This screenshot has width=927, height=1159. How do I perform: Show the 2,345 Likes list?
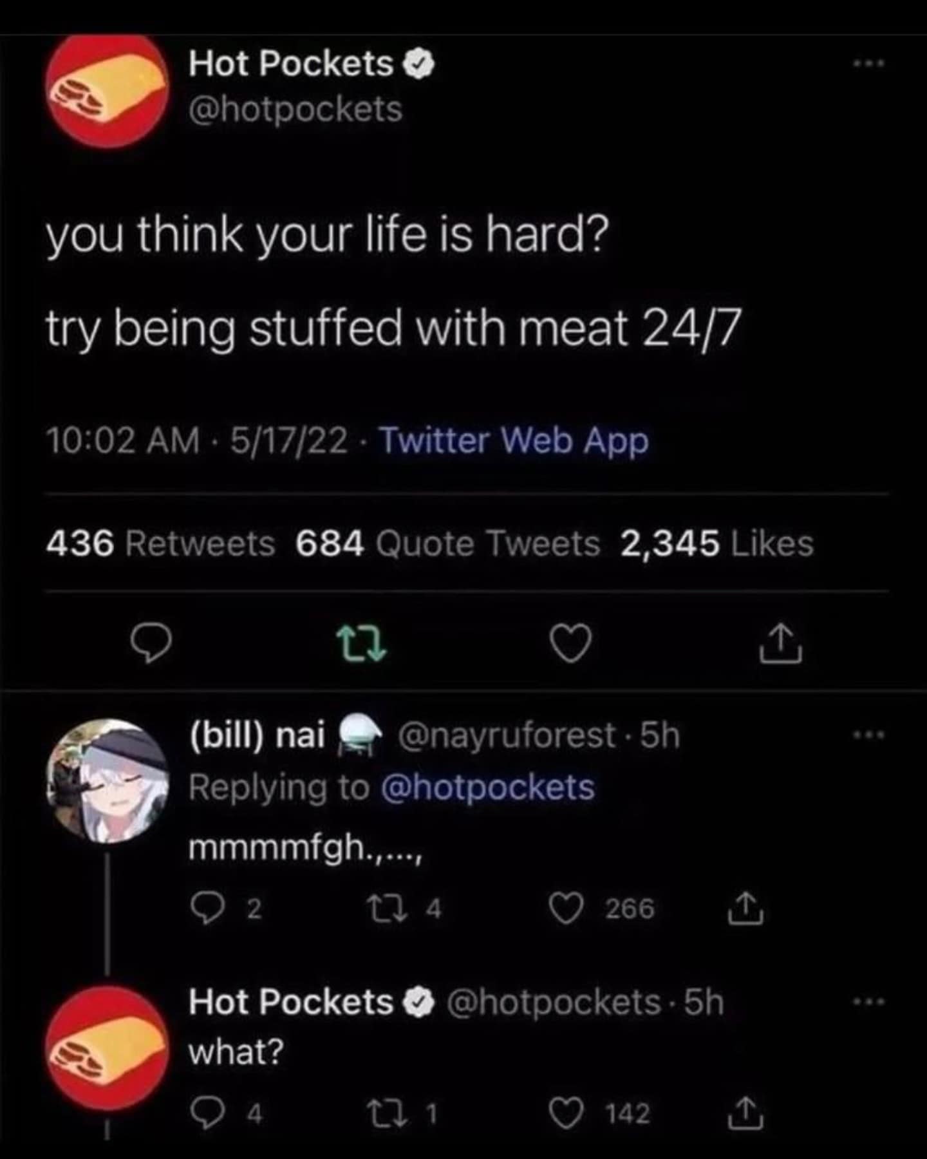click(716, 543)
